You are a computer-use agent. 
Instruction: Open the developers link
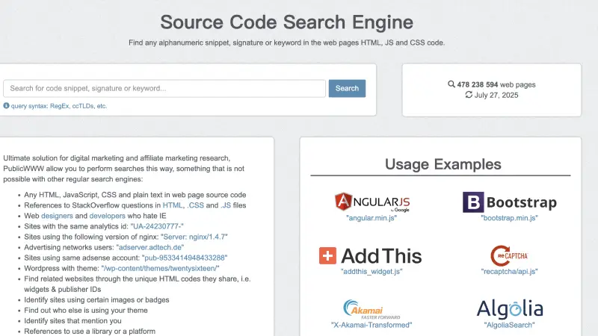click(107, 216)
